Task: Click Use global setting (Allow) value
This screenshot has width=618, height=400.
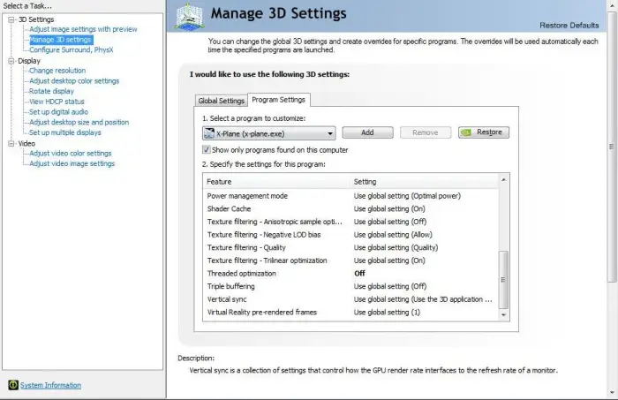Action: tap(393, 235)
